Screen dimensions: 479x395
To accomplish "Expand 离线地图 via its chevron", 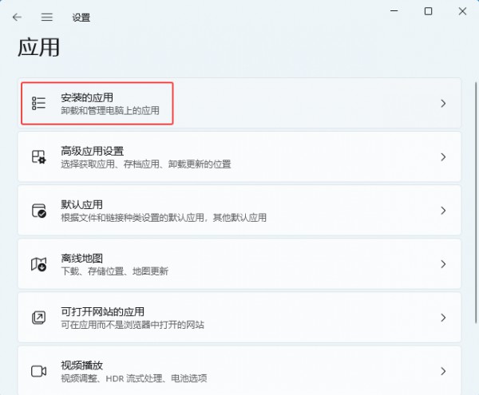I will [443, 264].
